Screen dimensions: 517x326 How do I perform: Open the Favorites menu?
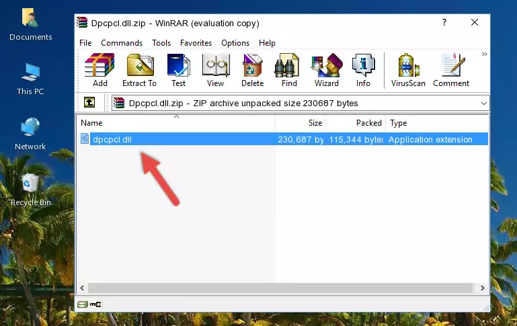point(196,43)
